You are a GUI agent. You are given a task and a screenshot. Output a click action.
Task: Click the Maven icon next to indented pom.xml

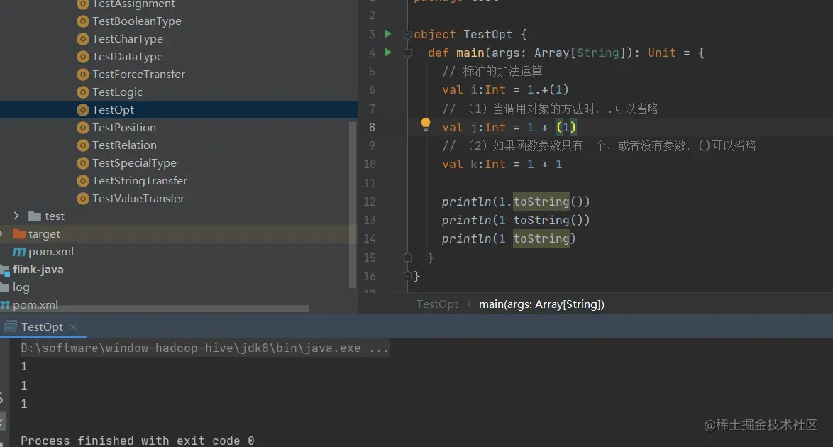19,252
